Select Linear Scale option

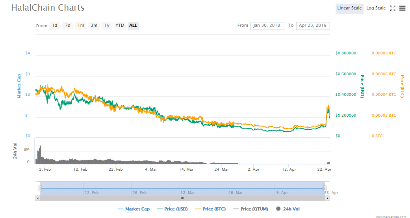pos(349,8)
